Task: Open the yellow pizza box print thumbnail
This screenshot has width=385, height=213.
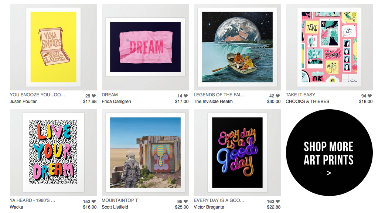Action: click(x=53, y=47)
